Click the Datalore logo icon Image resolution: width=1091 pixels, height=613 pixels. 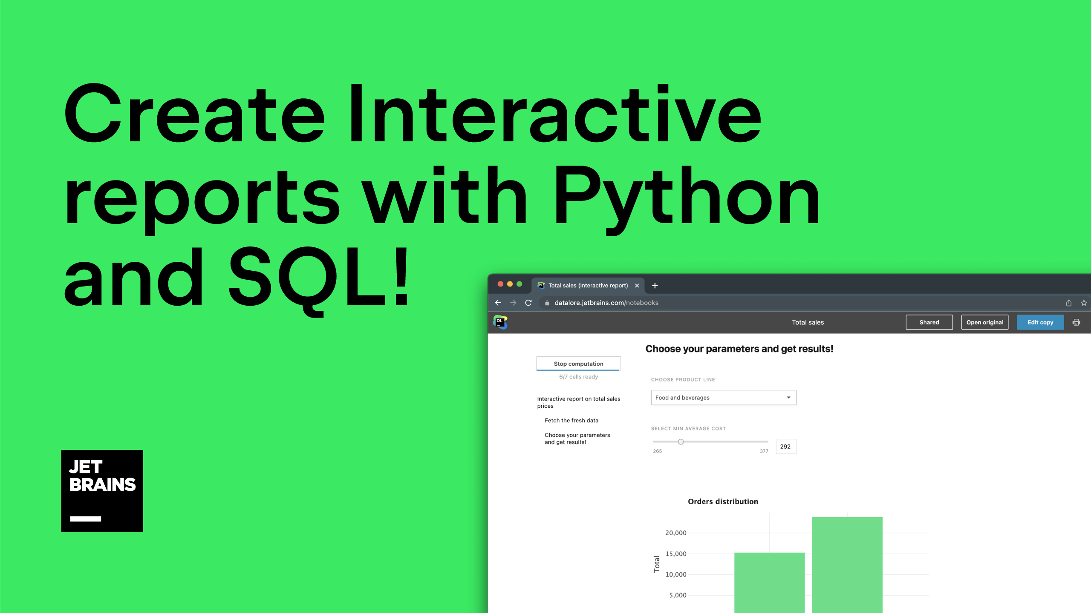click(x=500, y=322)
